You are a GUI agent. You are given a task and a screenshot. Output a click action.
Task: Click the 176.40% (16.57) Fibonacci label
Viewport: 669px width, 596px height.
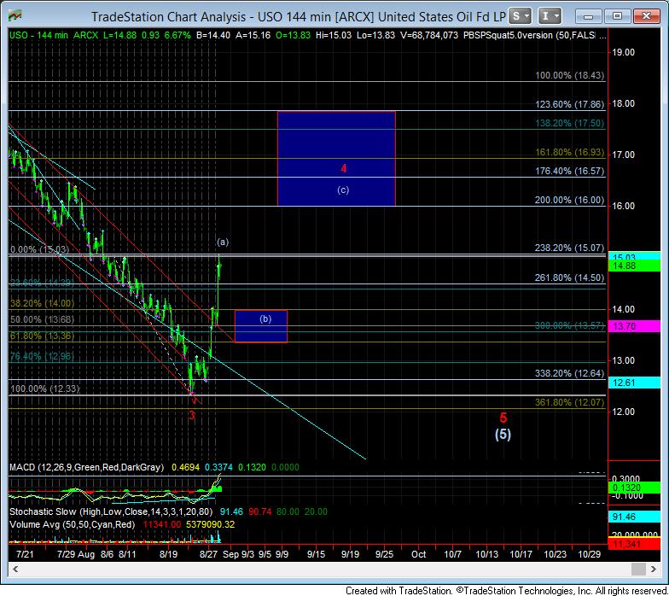click(x=570, y=171)
